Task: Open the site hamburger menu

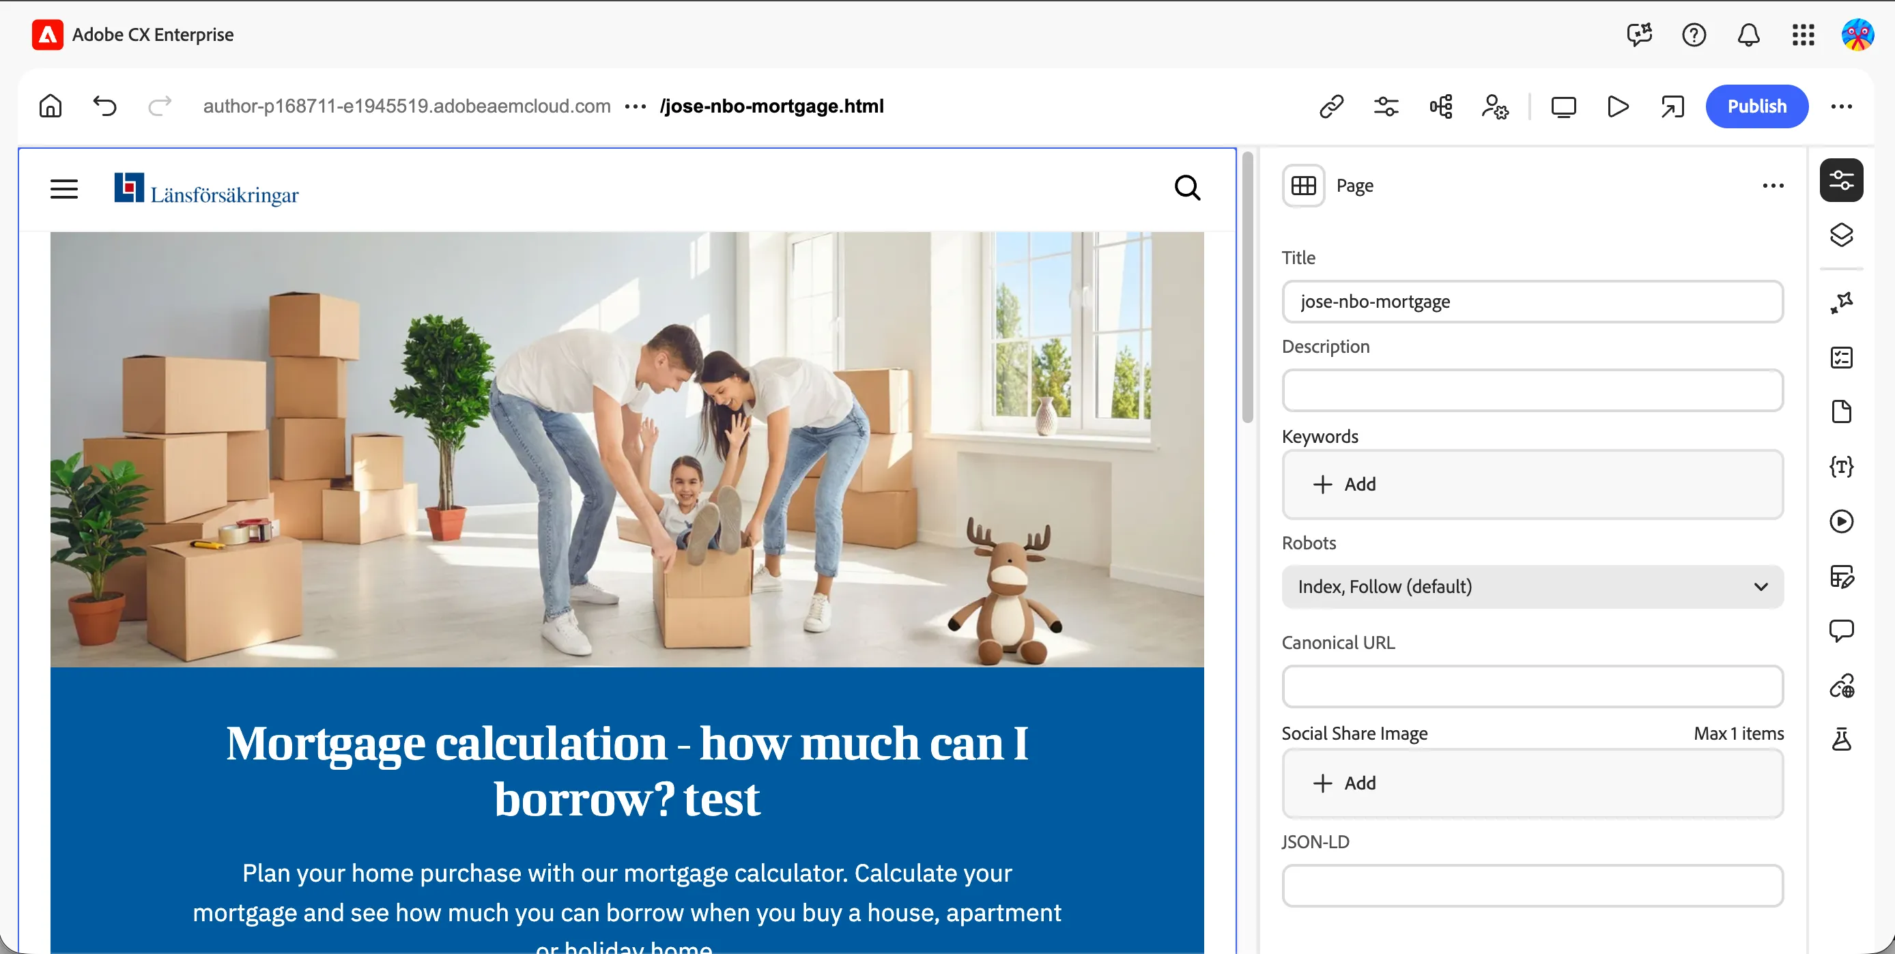Action: tap(64, 189)
